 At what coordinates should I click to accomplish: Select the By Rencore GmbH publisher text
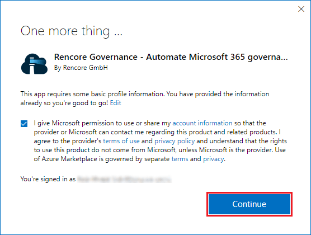[x=81, y=68]
